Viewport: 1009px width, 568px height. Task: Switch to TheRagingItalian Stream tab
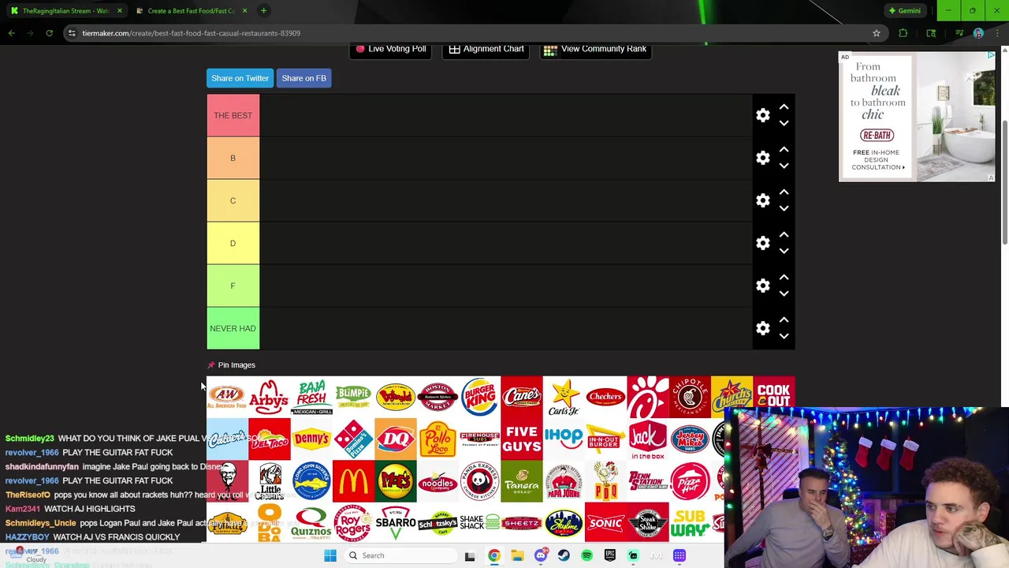point(66,10)
